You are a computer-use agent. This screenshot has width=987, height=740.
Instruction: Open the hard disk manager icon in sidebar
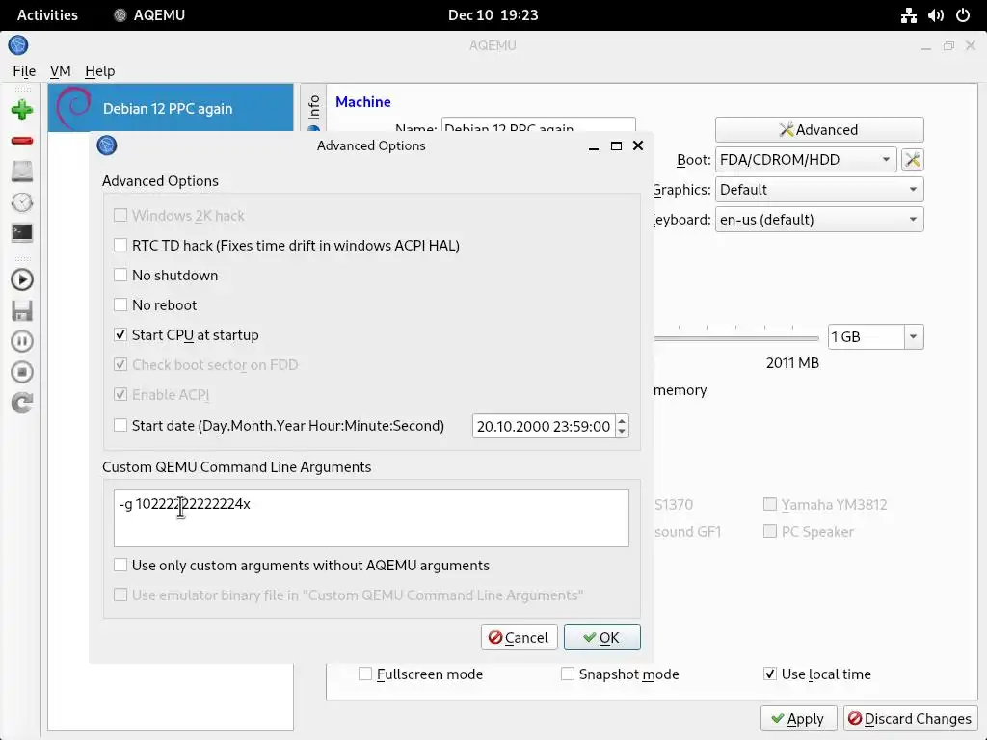point(22,172)
